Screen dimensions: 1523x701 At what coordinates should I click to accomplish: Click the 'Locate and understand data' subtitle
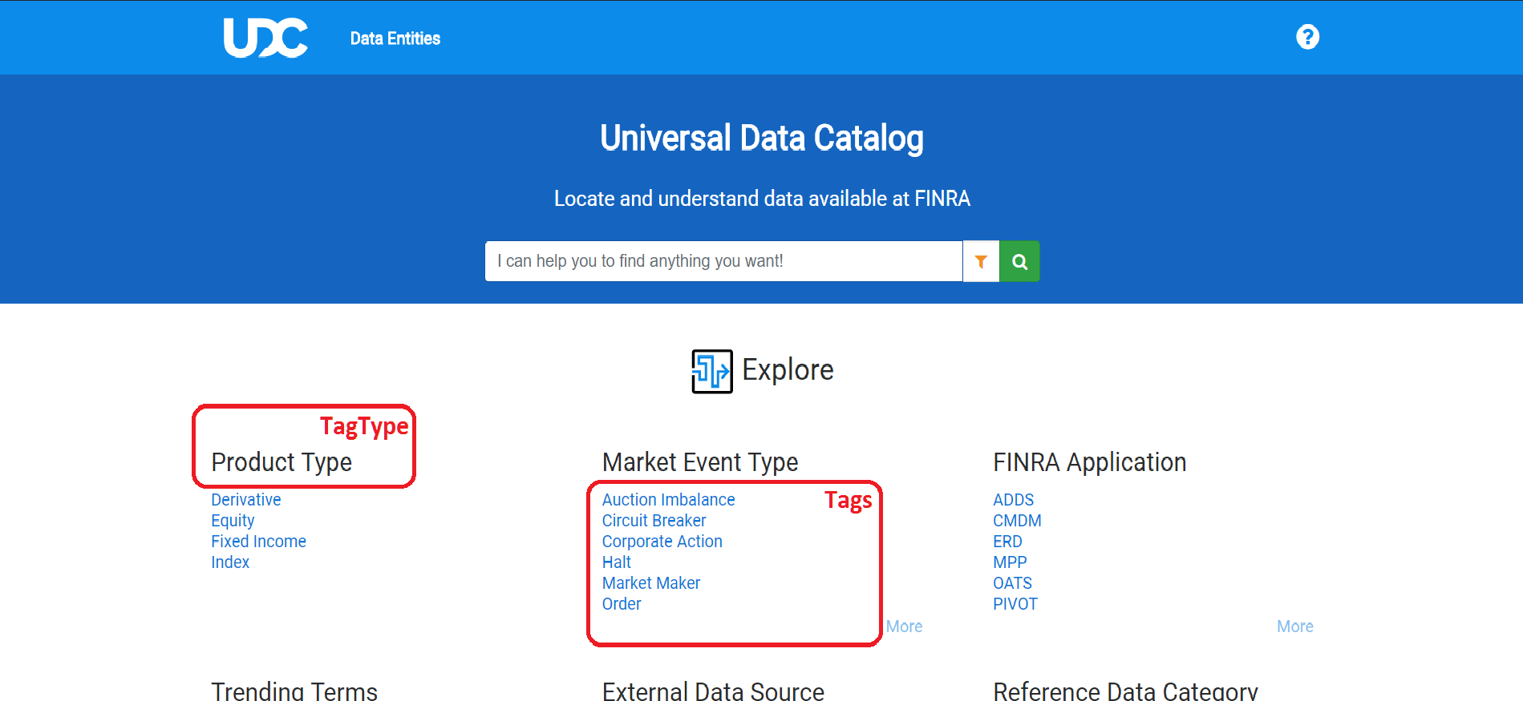[762, 199]
